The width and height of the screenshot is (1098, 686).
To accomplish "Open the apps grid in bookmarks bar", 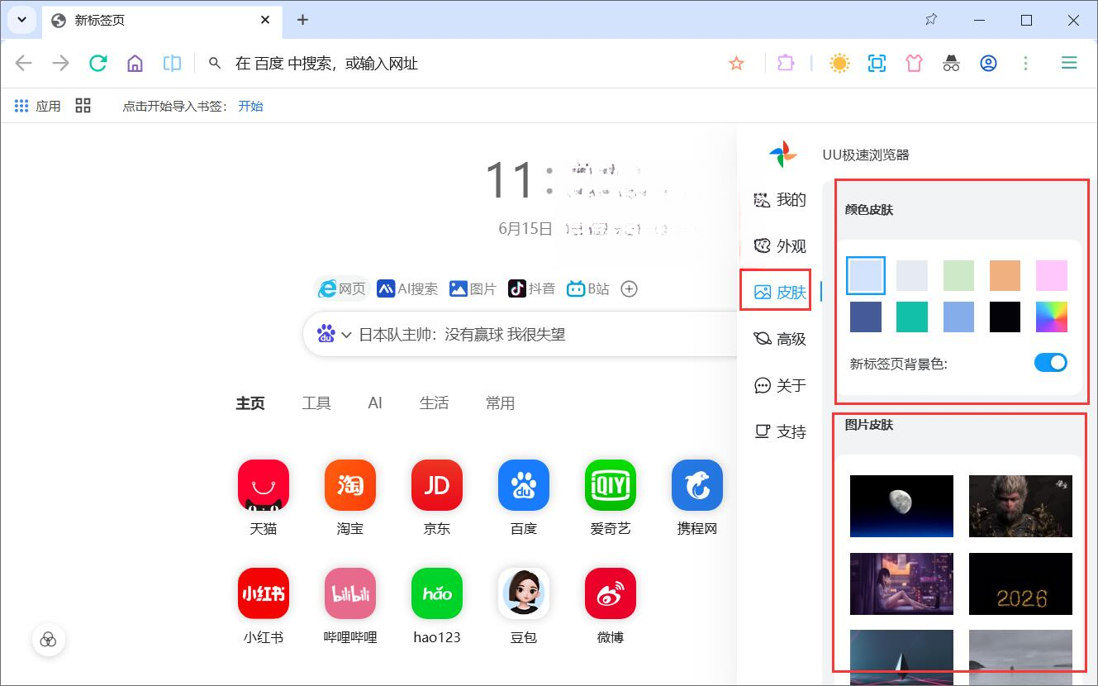I will pyautogui.click(x=38, y=106).
